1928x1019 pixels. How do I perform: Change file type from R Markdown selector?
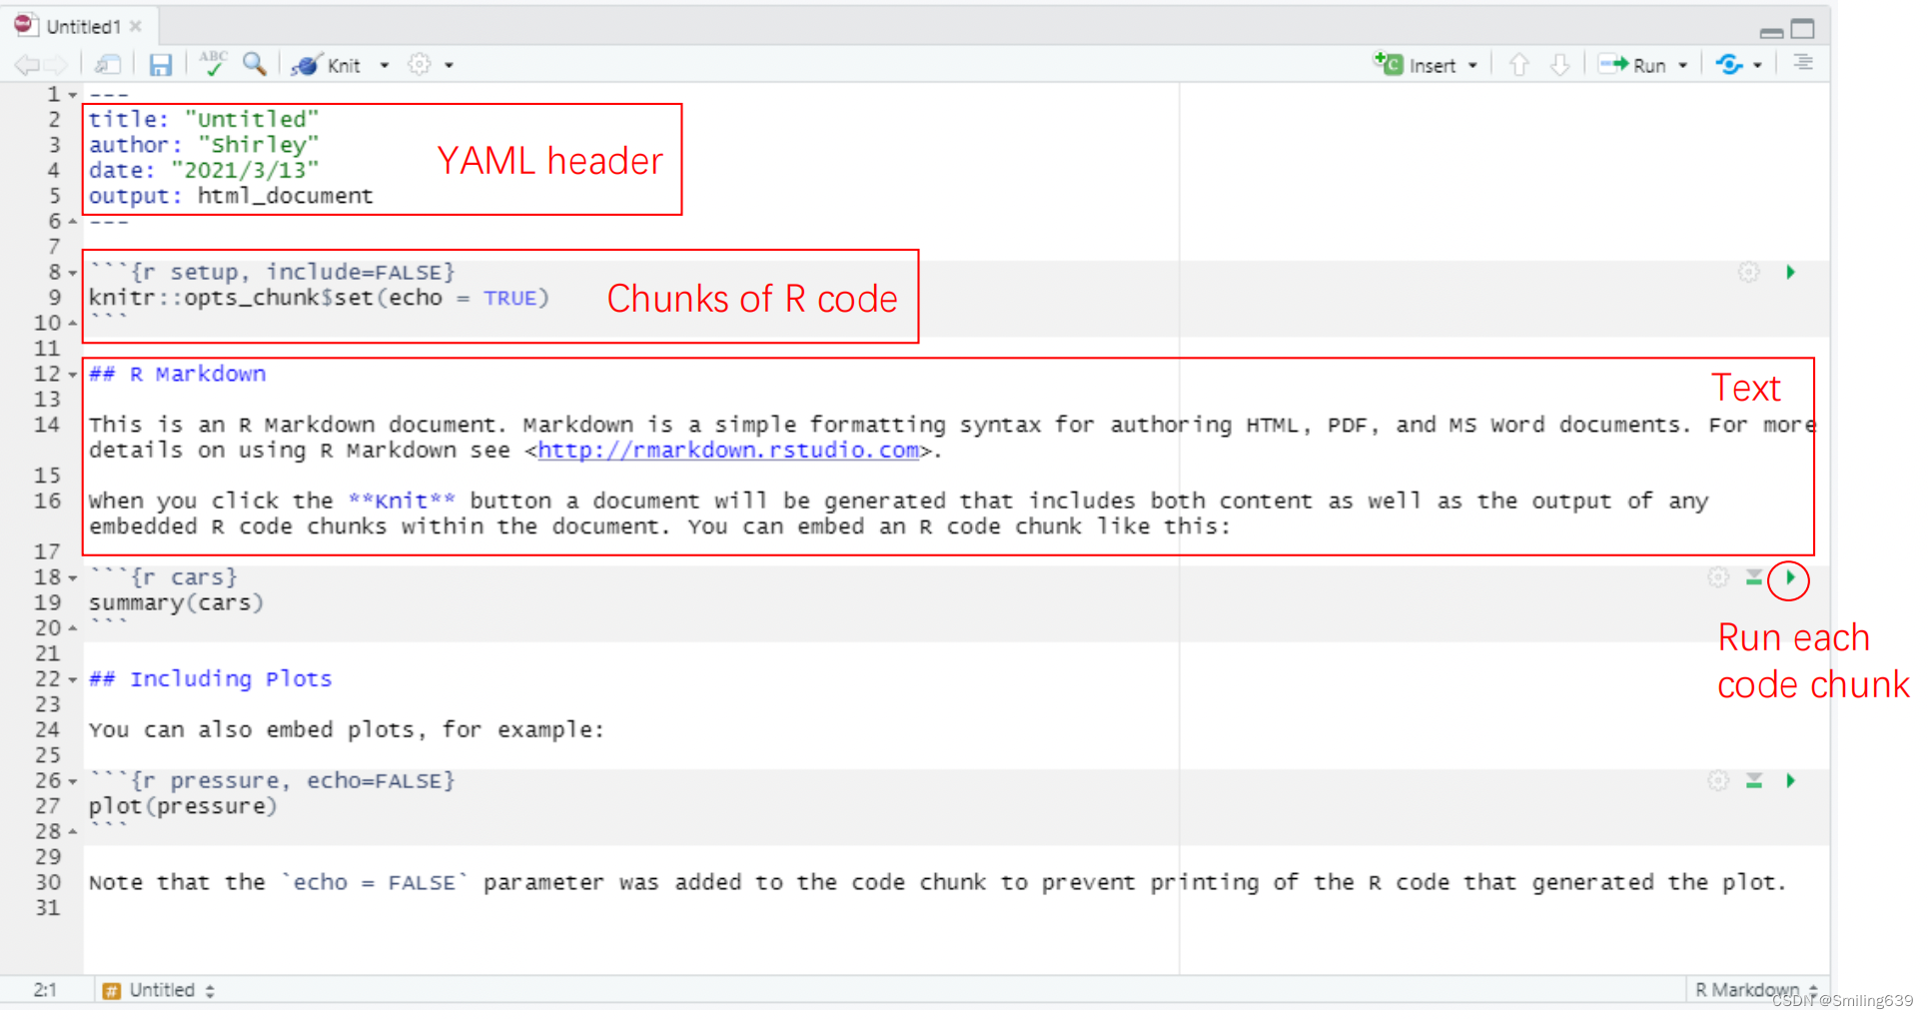1757,990
